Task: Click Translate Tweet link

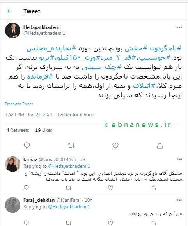Action: pos(19,104)
